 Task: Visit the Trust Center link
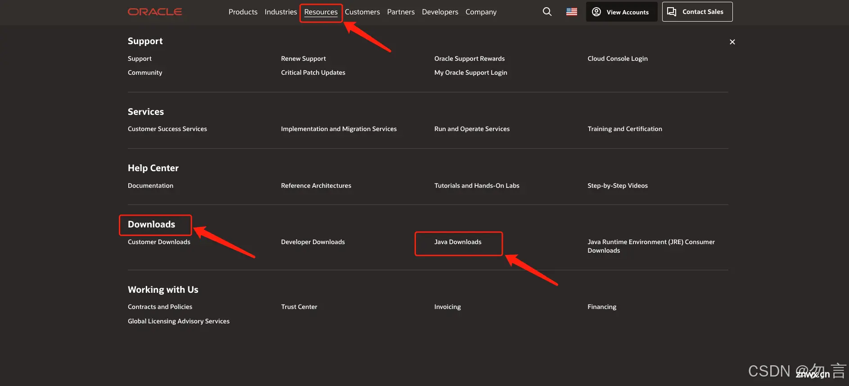pos(299,307)
